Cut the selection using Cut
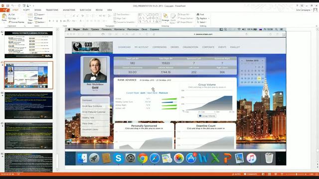The width and height of the screenshot is (319, 179). 11,14
